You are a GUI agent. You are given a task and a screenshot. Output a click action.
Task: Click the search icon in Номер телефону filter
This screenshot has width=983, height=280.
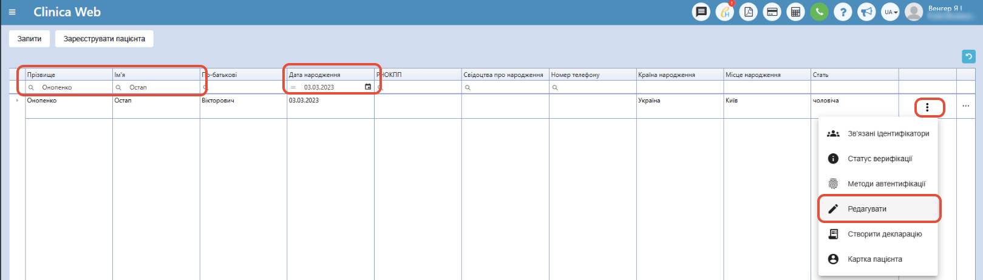click(x=555, y=88)
